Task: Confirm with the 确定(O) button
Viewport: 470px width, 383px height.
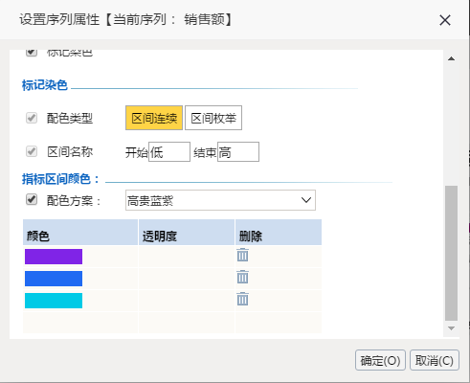Action: [x=380, y=360]
